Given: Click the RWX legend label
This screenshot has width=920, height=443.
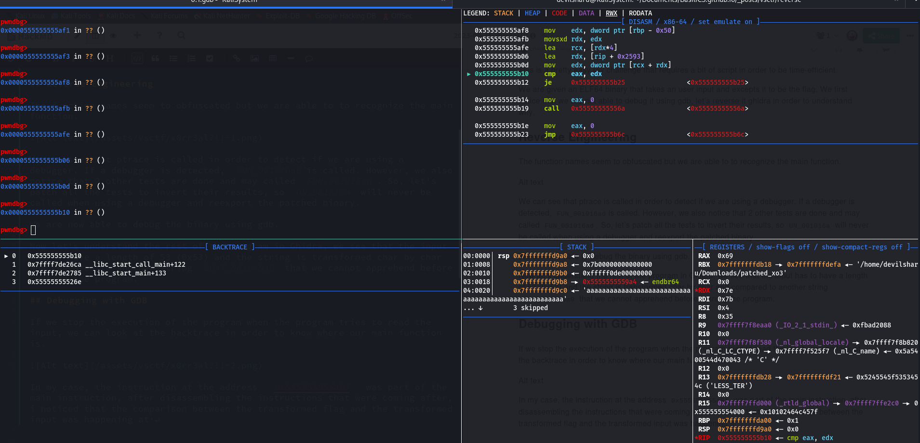Looking at the screenshot, I should (x=612, y=13).
